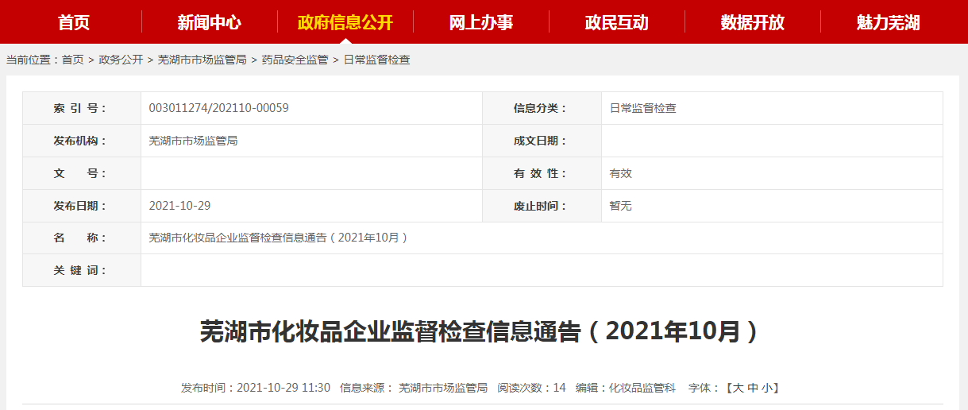
Task: Click the 发布机构 value 芜湖市市场监管局
Action: pos(193,141)
